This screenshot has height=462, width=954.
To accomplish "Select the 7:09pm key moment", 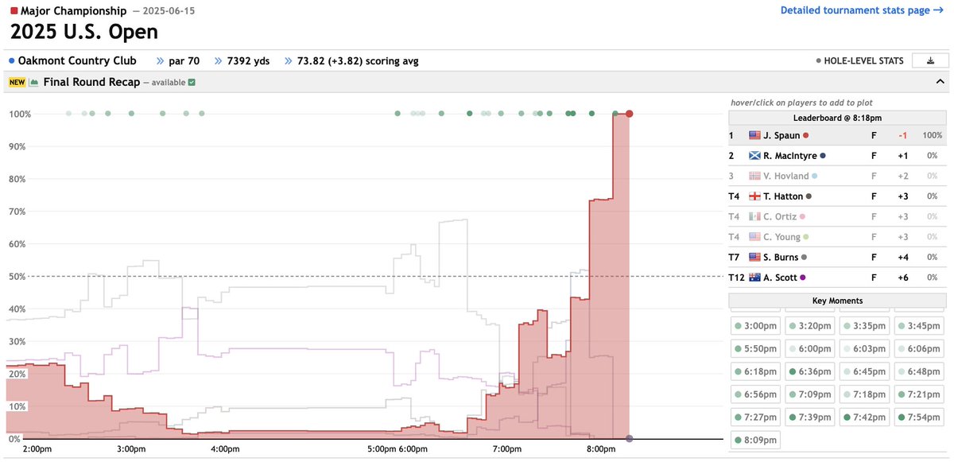I will (810, 394).
